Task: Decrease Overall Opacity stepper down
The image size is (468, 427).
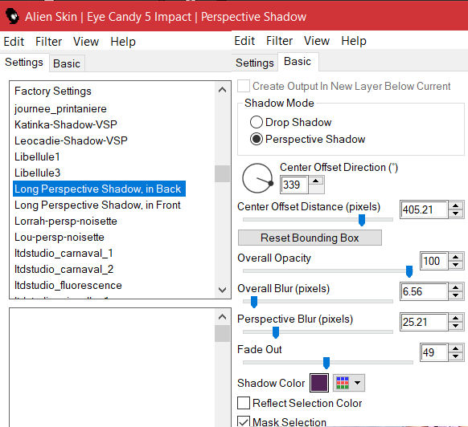Action: point(455,265)
